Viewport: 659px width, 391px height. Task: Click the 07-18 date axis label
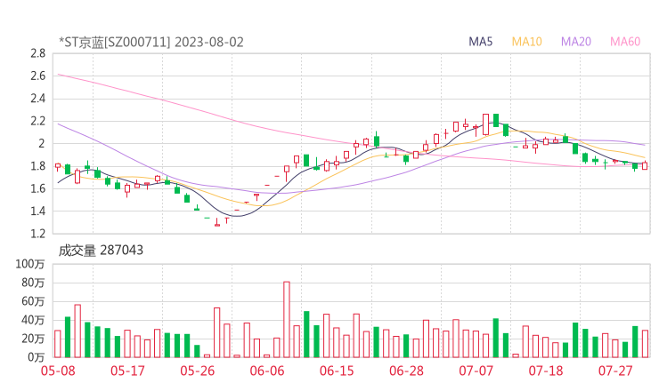click(546, 371)
